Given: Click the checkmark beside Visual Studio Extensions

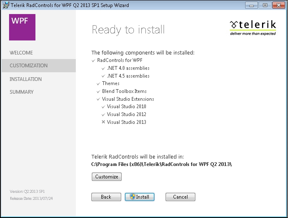Looking at the screenshot, I should click(98, 99).
